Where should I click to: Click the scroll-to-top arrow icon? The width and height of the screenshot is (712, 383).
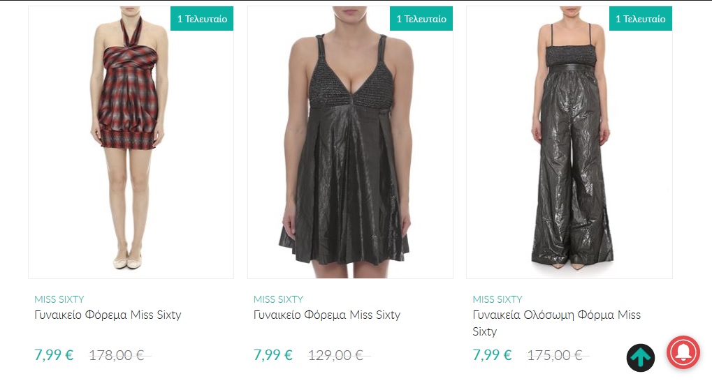pyautogui.click(x=640, y=358)
